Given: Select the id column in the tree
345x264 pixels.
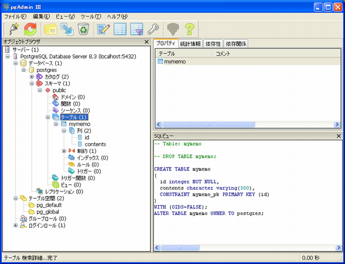Looking at the screenshot, I should point(87,138).
